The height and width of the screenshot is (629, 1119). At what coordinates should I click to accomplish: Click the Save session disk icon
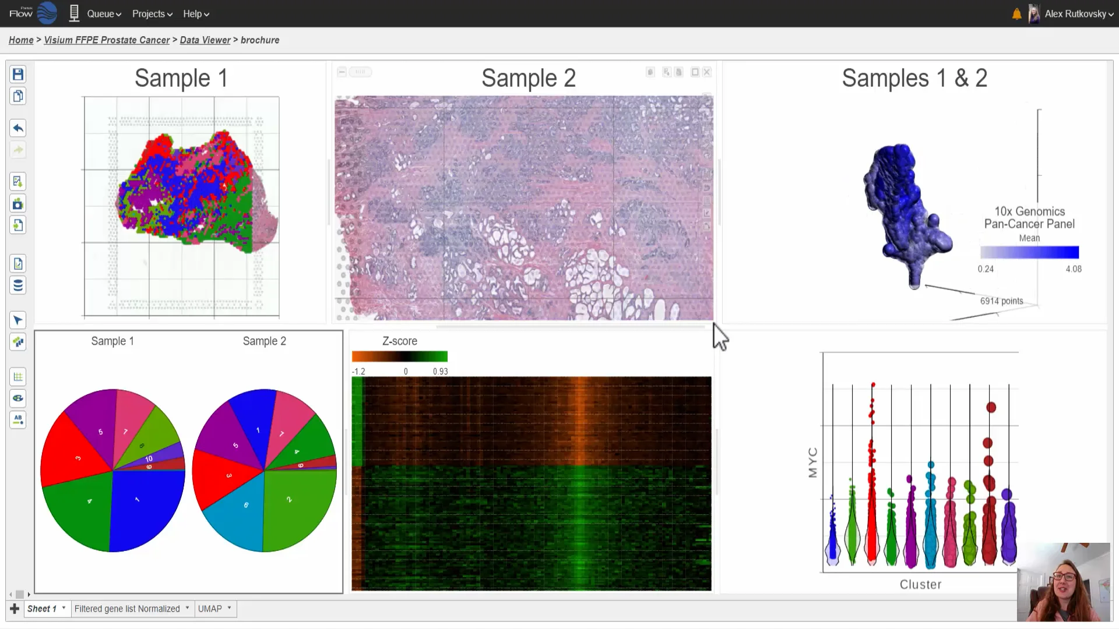pos(18,74)
